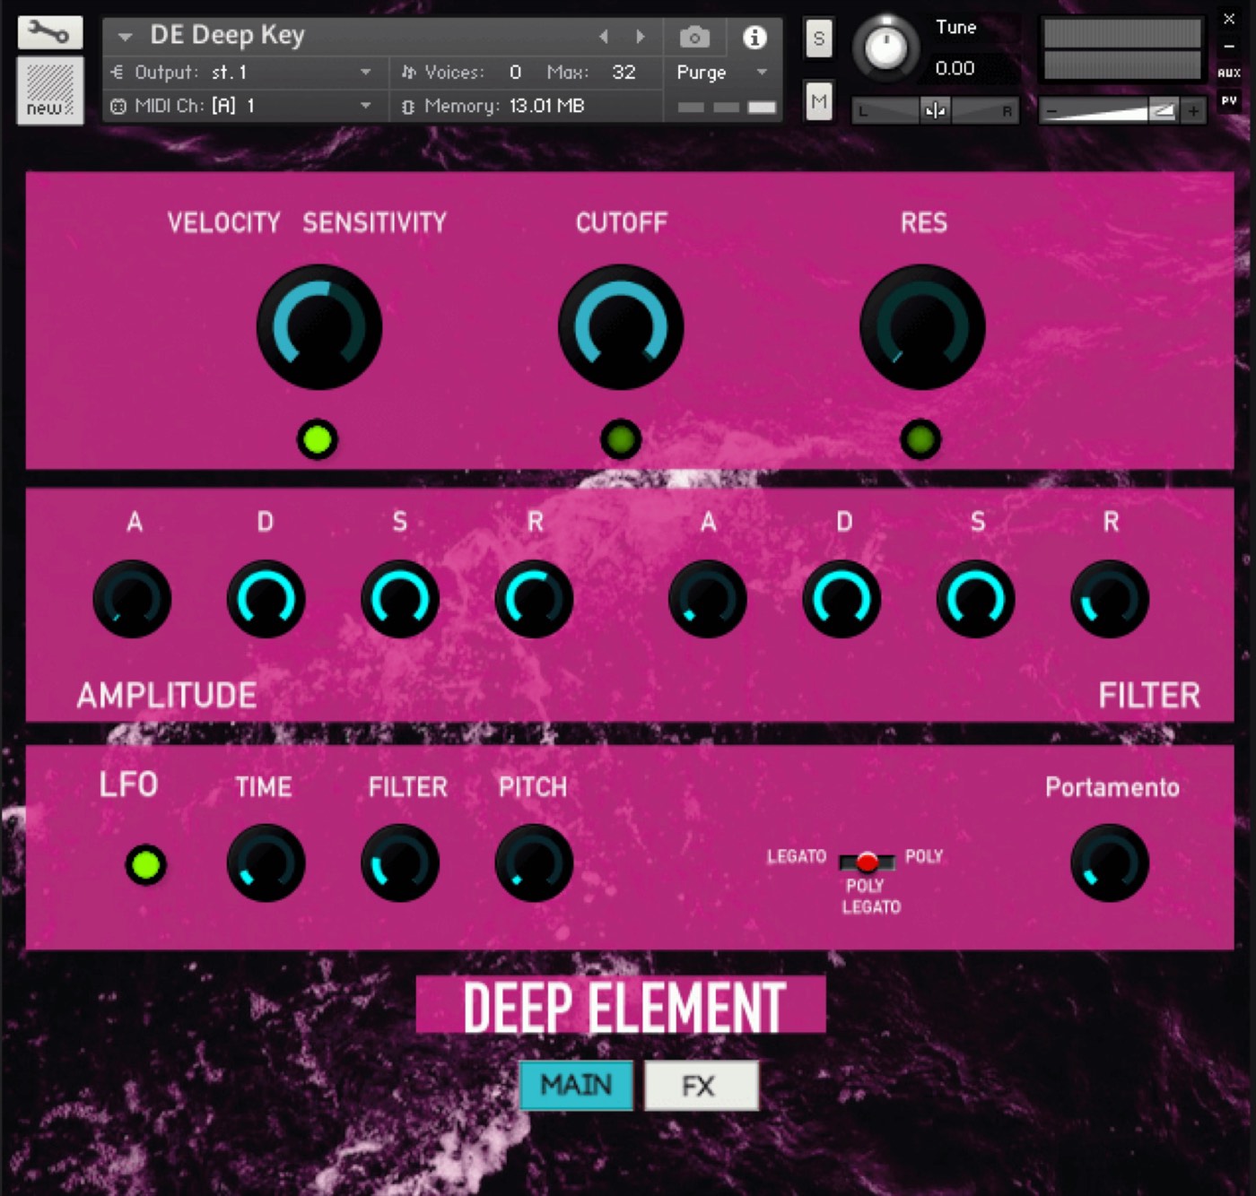This screenshot has width=1256, height=1196.
Task: Toggle the Cutoff LED switch
Action: pyautogui.click(x=621, y=439)
